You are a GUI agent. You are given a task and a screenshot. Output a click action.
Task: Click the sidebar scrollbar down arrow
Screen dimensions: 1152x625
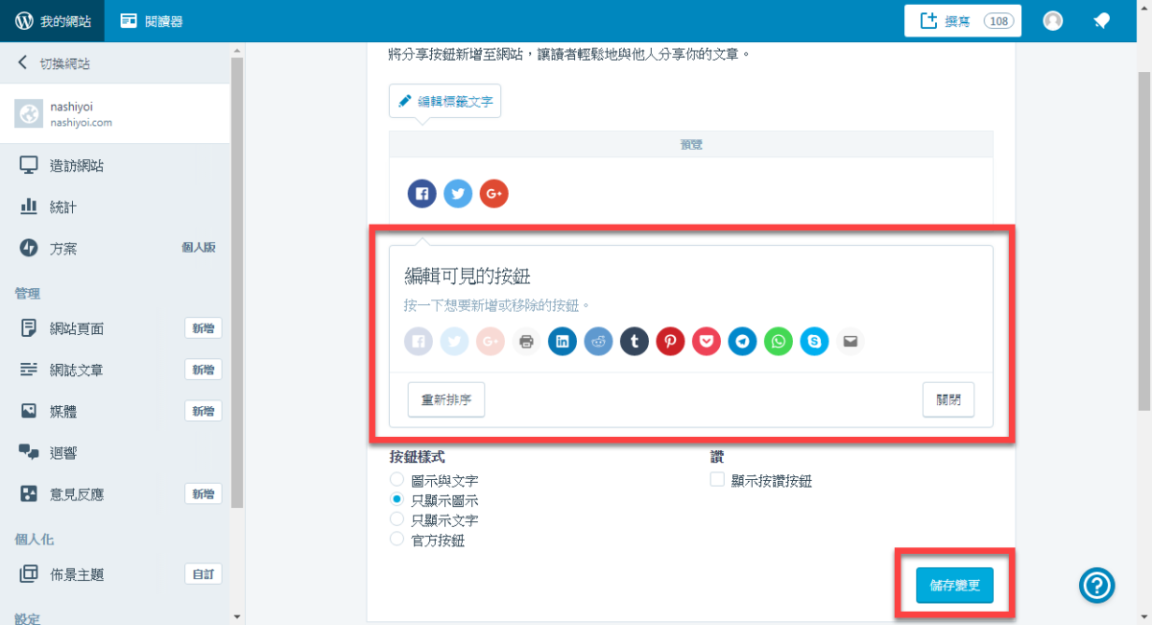237,616
